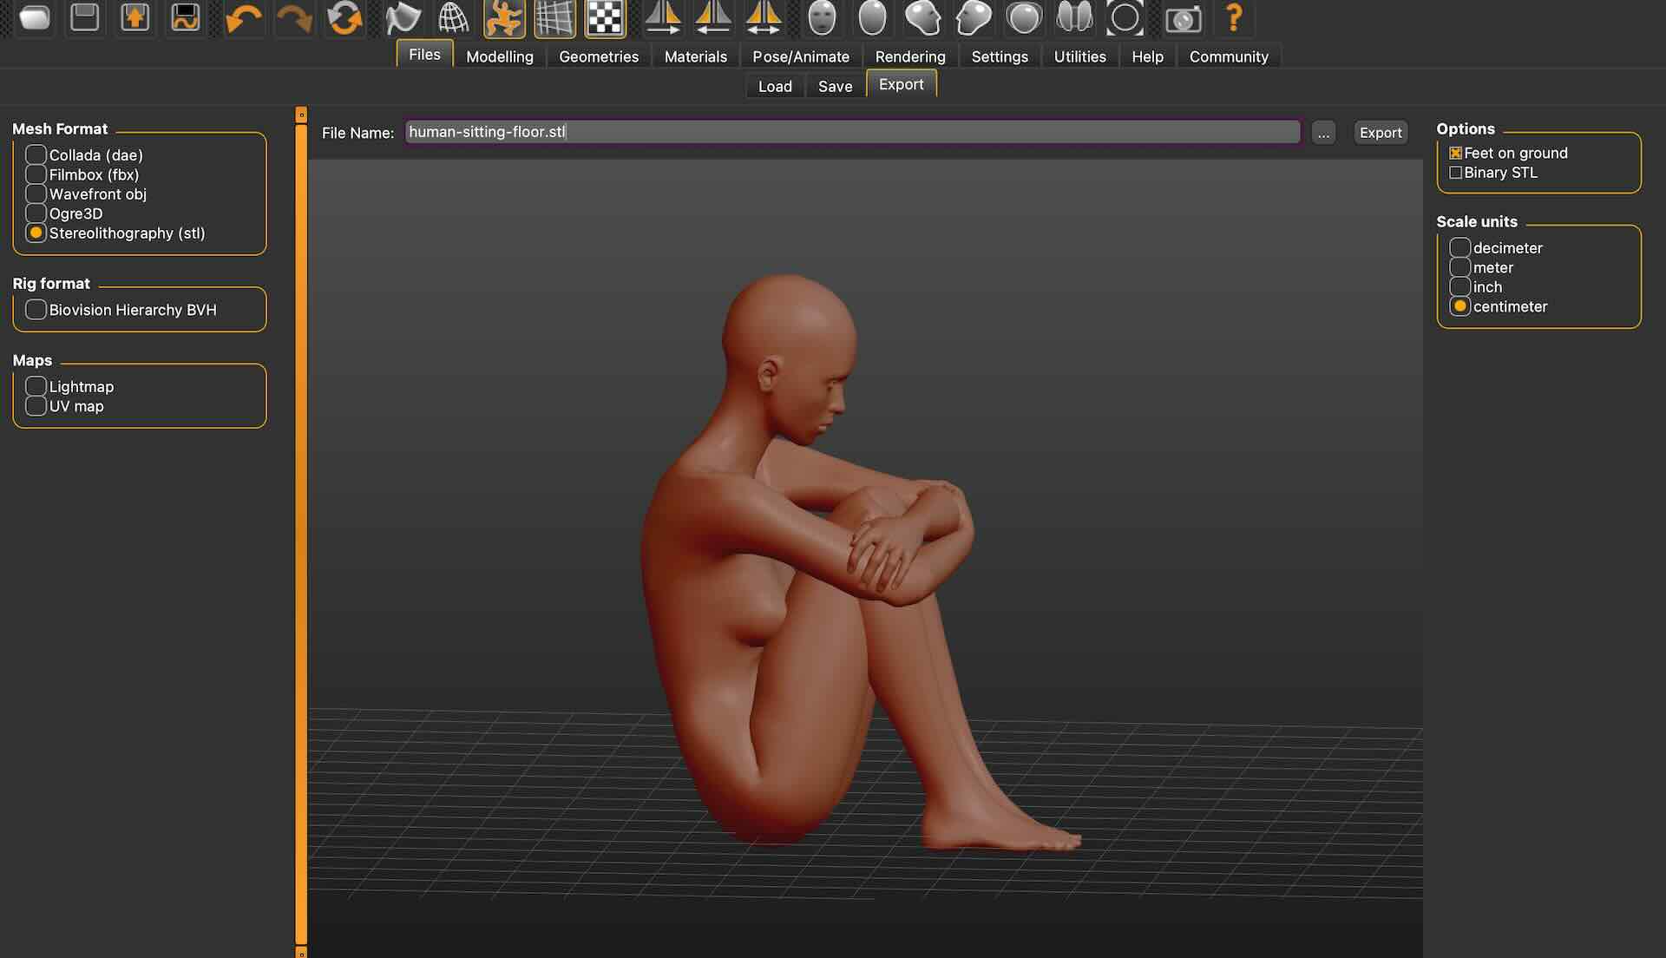1666x958 pixels.
Task: Click the orange question mark help icon
Action: point(1233,18)
